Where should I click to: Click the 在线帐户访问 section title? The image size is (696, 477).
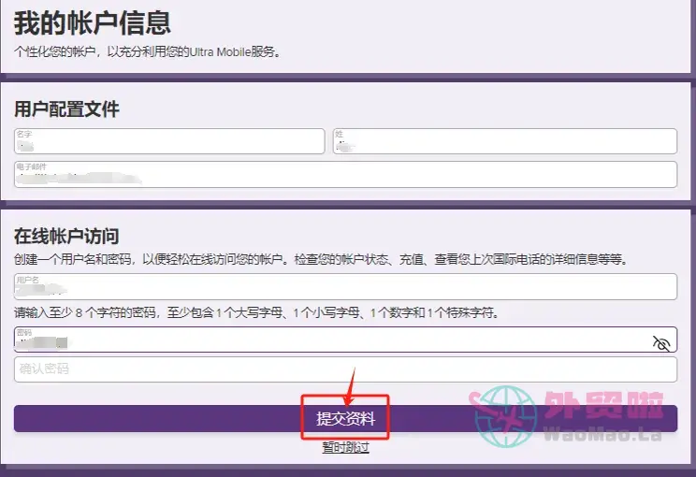pyautogui.click(x=66, y=236)
